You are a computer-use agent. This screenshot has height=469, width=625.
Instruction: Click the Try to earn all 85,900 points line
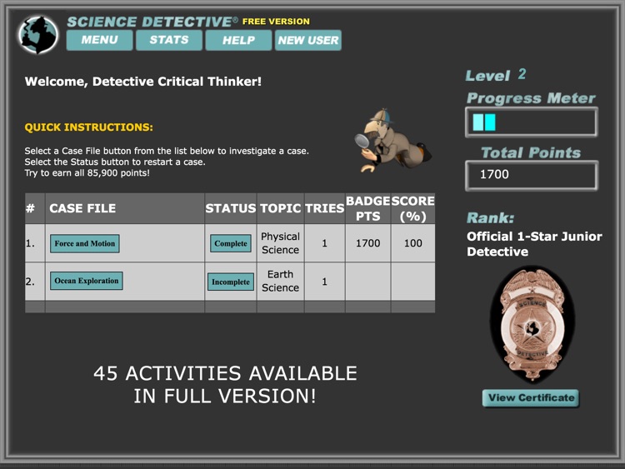click(x=87, y=173)
